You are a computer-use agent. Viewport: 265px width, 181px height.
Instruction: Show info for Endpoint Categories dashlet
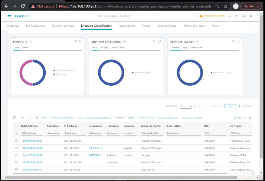coord(124,41)
